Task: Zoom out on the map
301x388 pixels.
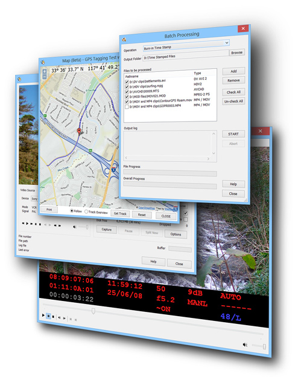Action: click(x=45, y=77)
